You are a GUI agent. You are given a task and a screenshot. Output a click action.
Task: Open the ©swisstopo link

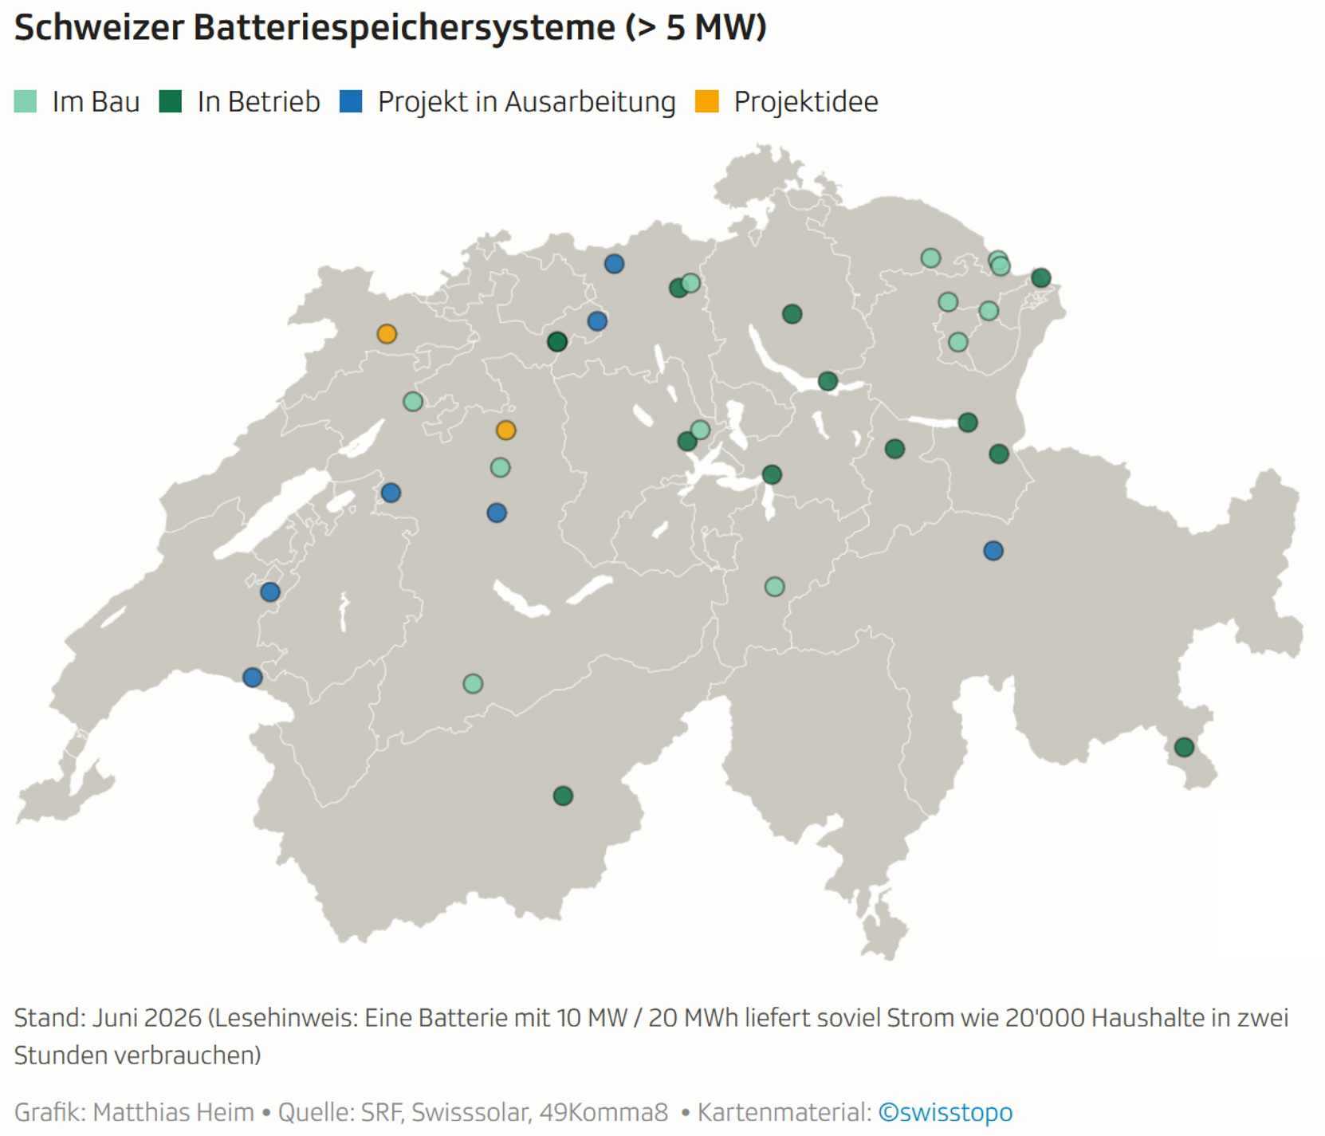pos(946,1111)
